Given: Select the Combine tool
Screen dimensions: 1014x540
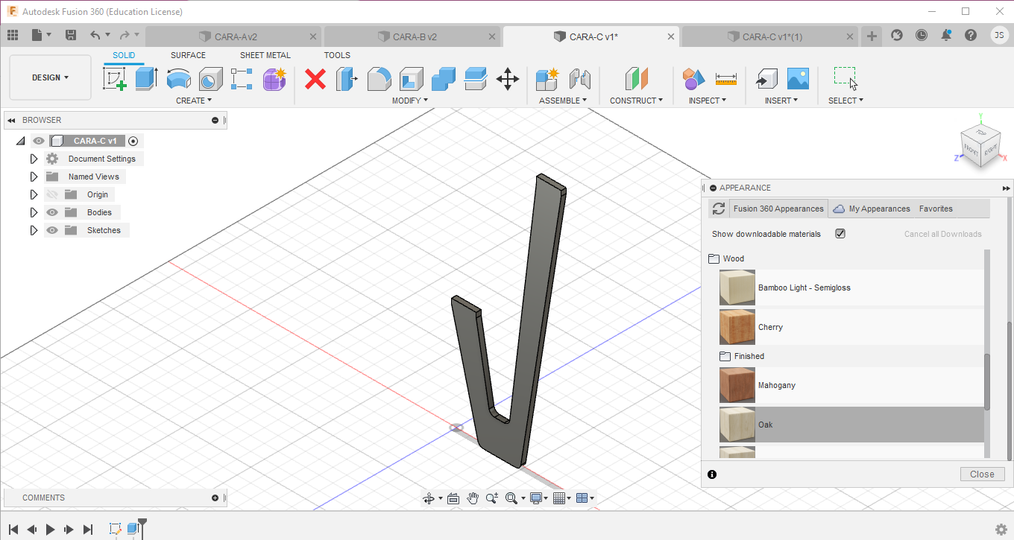Looking at the screenshot, I should click(444, 78).
